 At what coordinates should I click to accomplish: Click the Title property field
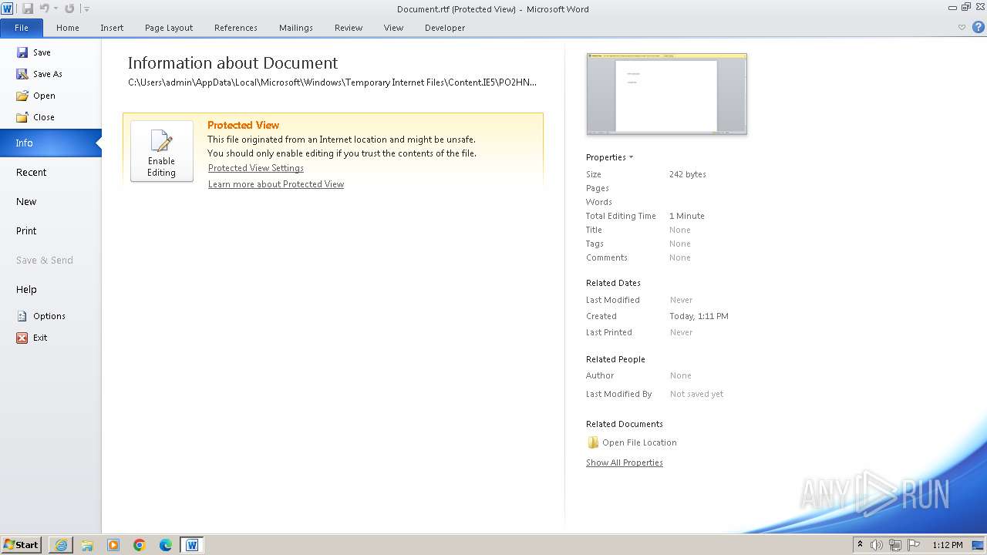click(x=680, y=230)
